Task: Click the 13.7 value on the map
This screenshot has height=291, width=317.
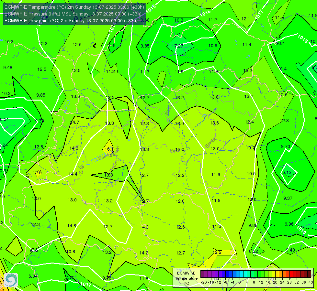Action: [249, 96]
